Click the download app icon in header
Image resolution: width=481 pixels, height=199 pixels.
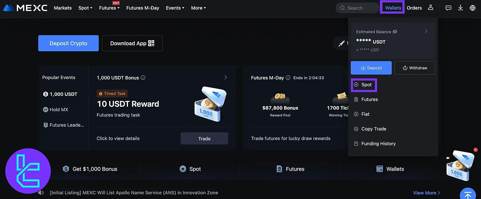point(460,8)
